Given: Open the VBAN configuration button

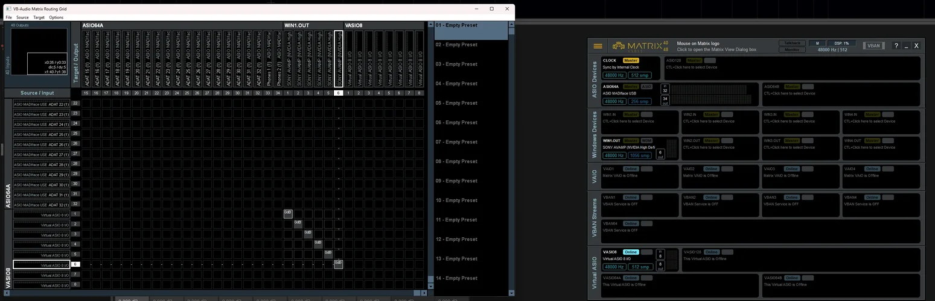Looking at the screenshot, I should (873, 46).
